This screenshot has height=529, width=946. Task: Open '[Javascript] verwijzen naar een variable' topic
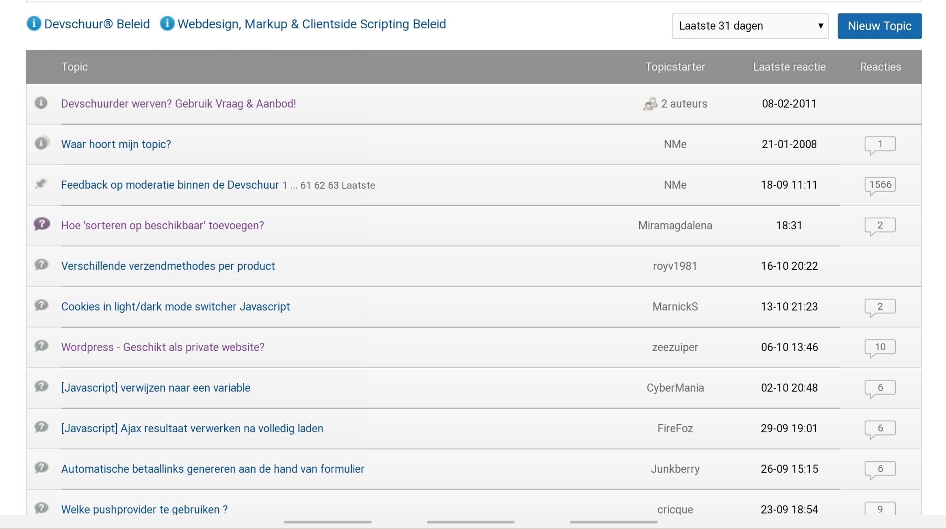click(x=156, y=388)
